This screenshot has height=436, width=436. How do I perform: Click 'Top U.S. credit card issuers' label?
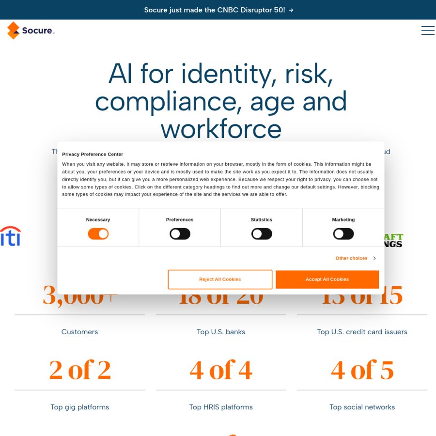click(x=362, y=332)
